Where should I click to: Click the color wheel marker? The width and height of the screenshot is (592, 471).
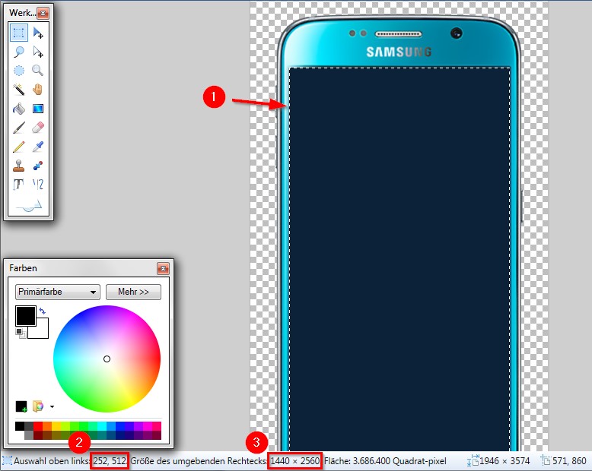coord(107,359)
